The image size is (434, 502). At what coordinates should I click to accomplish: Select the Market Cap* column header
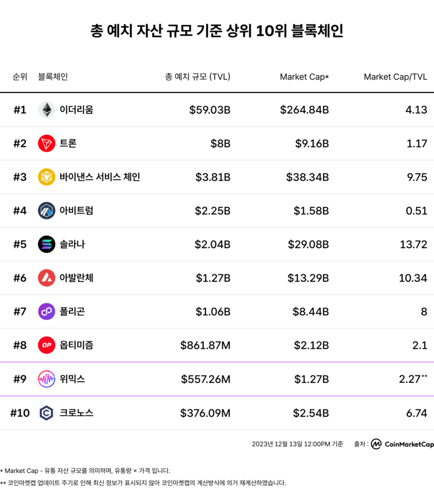tap(304, 76)
